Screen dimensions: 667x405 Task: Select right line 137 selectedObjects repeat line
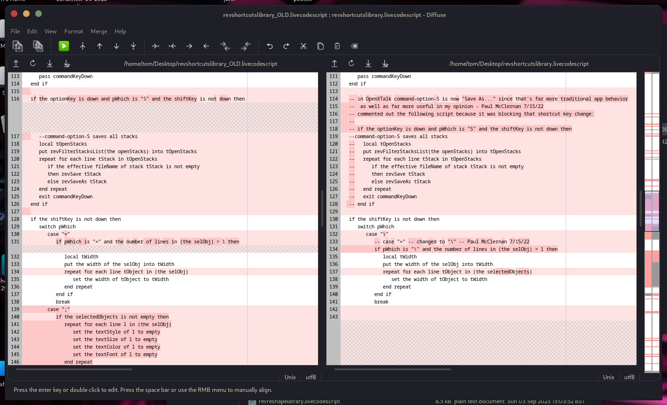pyautogui.click(x=458, y=272)
